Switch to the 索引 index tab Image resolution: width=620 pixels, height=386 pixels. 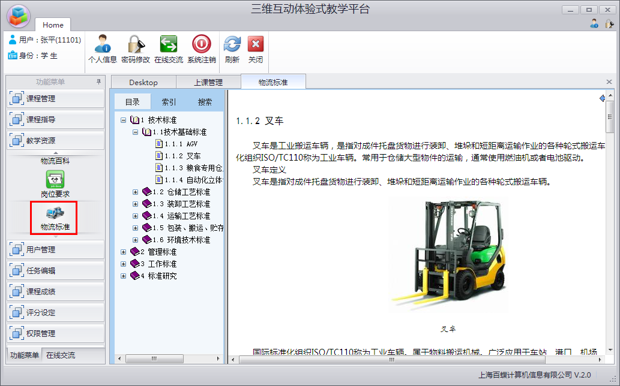tap(169, 102)
